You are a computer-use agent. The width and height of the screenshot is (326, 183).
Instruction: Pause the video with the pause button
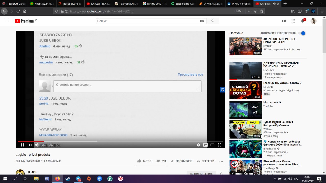pos(22,145)
